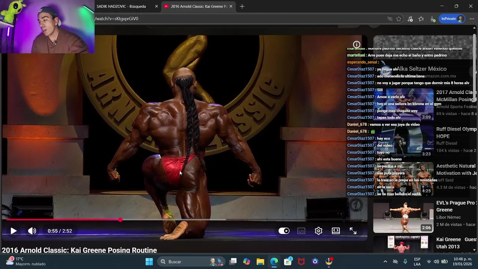Toggle the YouTube autoplay switch
This screenshot has height=269, width=478.
pos(284,231)
